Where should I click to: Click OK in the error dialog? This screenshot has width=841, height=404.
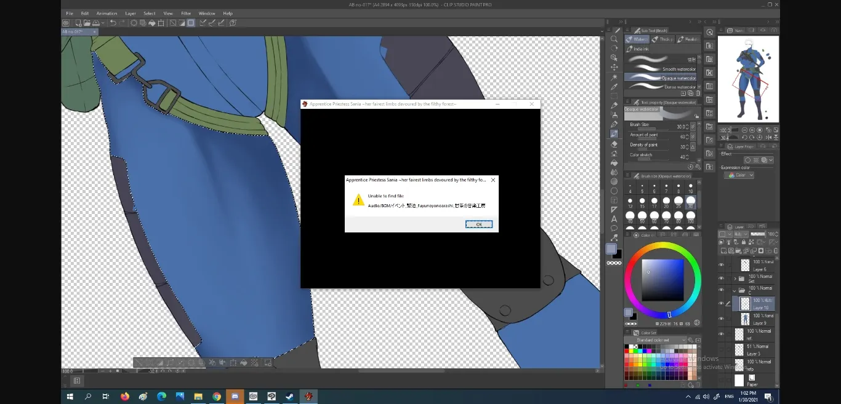coord(478,224)
